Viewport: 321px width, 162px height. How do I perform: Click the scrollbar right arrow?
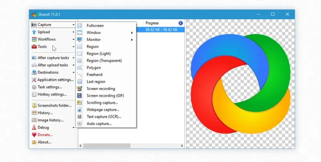coord(182,146)
